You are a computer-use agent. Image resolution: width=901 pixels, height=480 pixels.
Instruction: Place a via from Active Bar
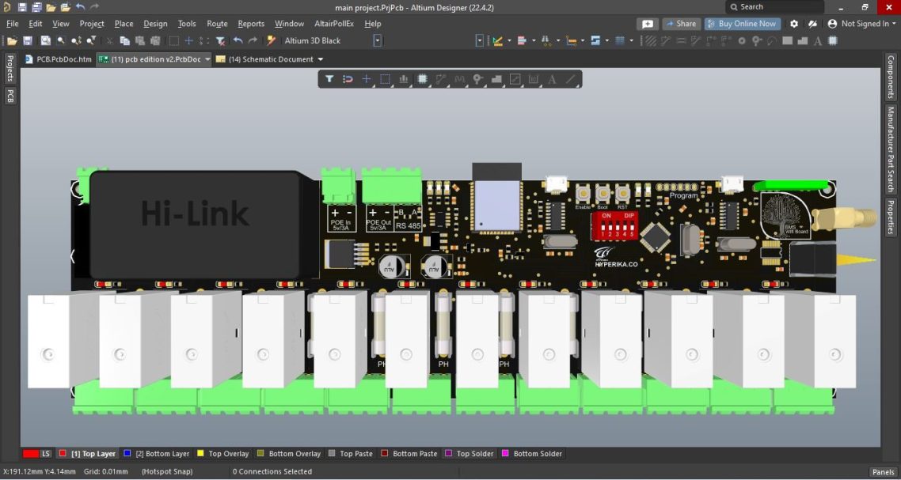(x=477, y=79)
